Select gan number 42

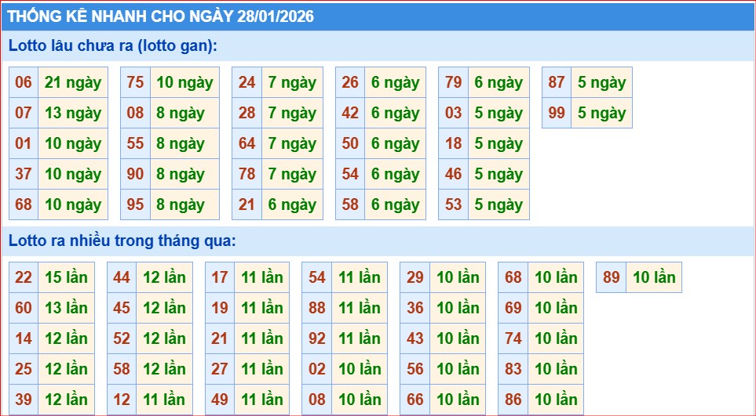click(x=350, y=113)
